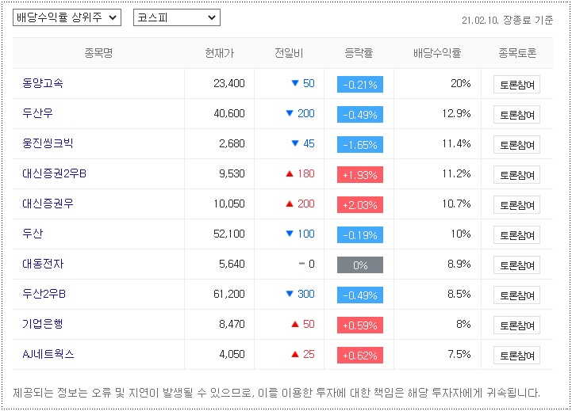The height and width of the screenshot is (411, 572).
Task: Open the 두산2우B stock link
Action: [x=44, y=294]
